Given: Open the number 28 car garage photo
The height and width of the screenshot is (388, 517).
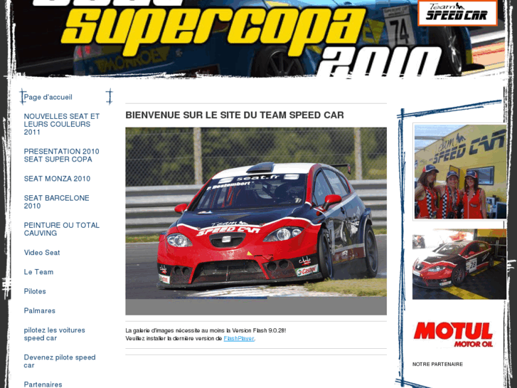Looking at the screenshot, I should click(x=459, y=264).
